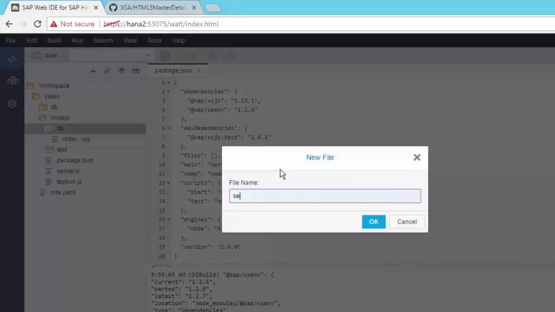
Task: Fold the dependencies block at line 2
Action: (169, 91)
